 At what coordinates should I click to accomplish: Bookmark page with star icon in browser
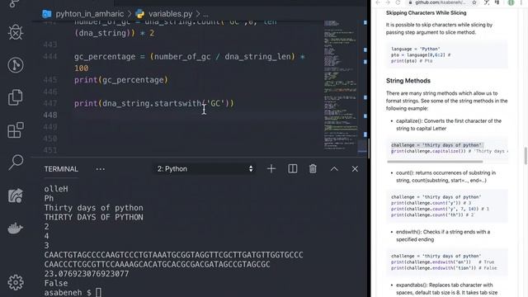[x=474, y=2]
